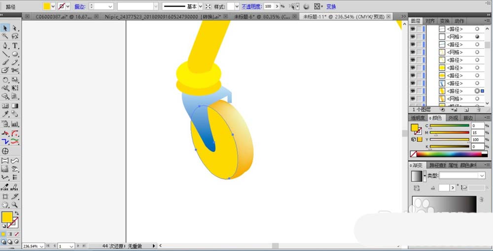
Task: Select the Scale tool
Action: (x=15, y=80)
